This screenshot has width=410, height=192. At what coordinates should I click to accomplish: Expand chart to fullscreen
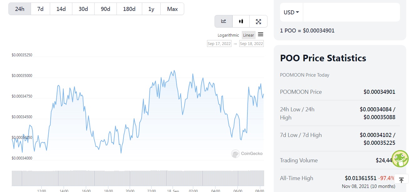(258, 21)
